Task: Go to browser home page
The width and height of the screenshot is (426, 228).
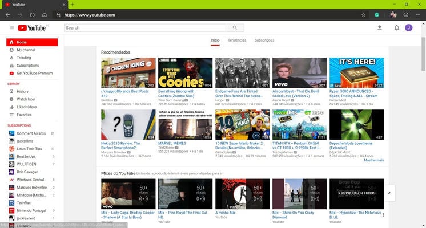Action: (45, 14)
